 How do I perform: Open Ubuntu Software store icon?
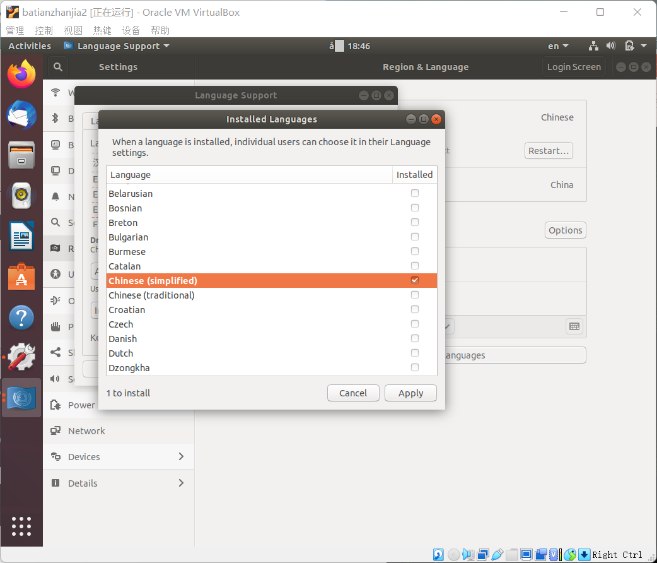pos(21,277)
